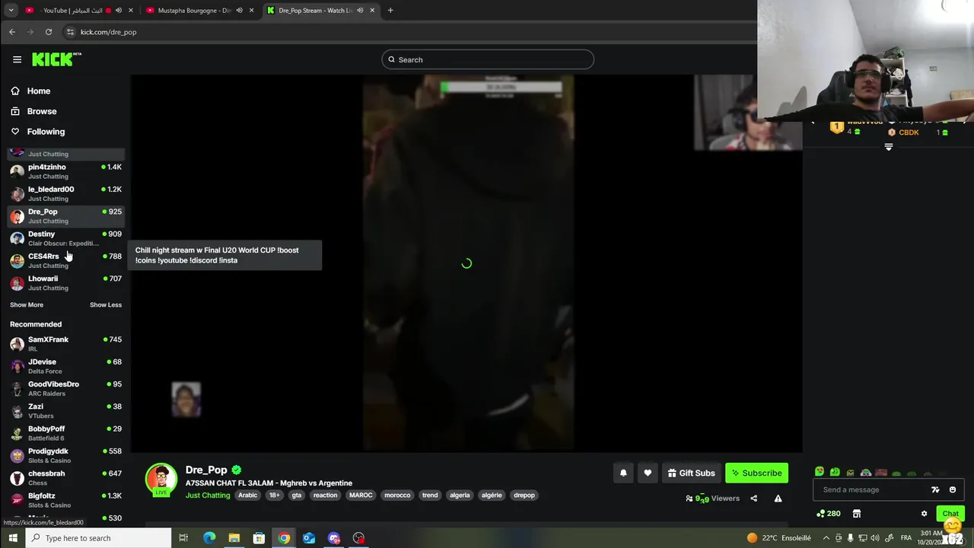
Task: Open a new browser tab
Action: (x=390, y=11)
